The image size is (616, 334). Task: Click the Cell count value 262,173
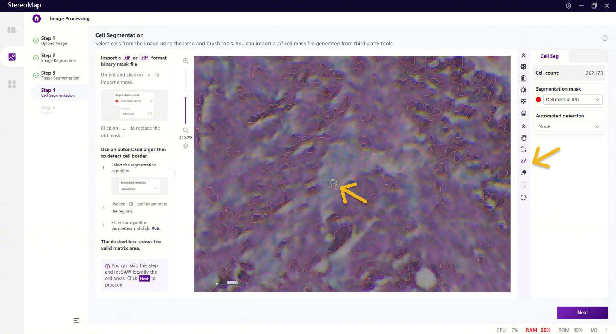(594, 73)
